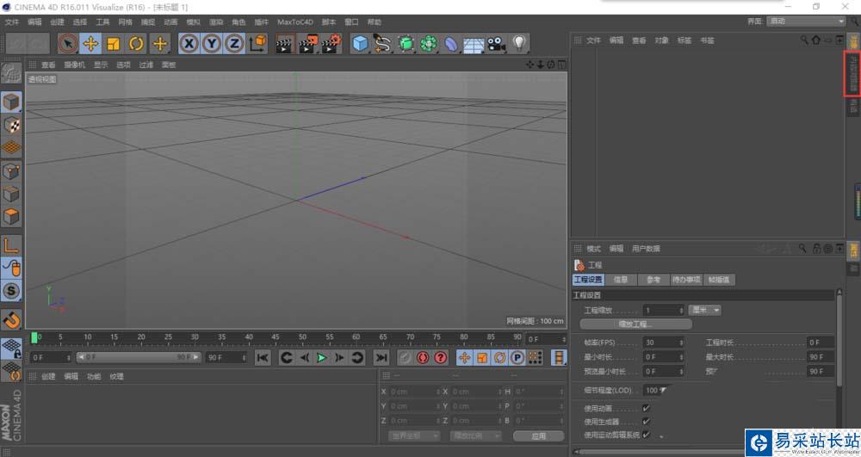The width and height of the screenshot is (861, 457).
Task: Jump to the timeline end button
Action: pyautogui.click(x=381, y=357)
